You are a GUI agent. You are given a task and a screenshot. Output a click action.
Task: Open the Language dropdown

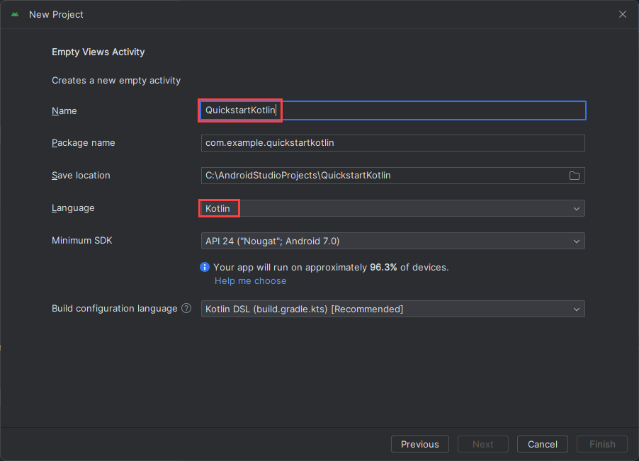pos(577,208)
